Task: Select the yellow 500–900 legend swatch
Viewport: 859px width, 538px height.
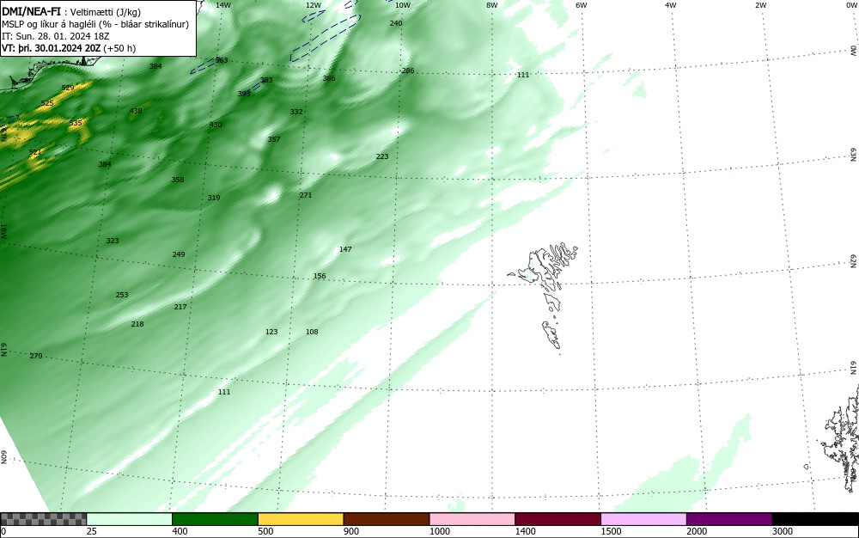Action: click(x=301, y=519)
